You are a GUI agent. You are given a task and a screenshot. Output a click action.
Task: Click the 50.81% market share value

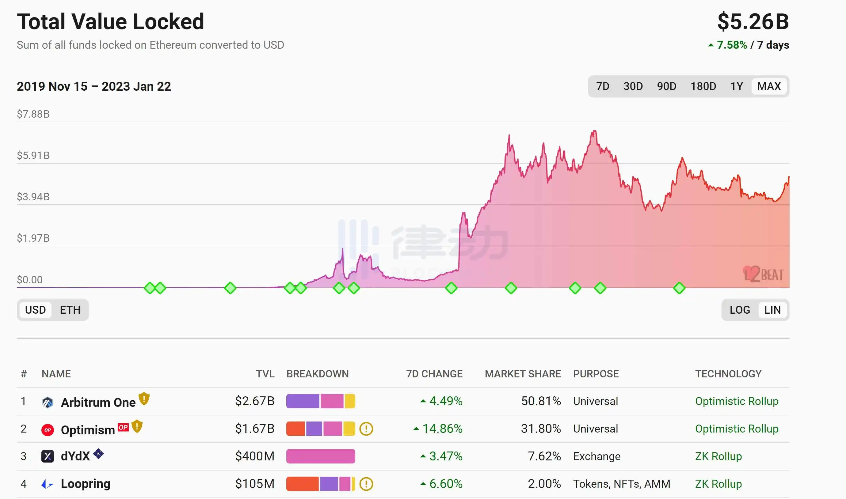coord(541,401)
